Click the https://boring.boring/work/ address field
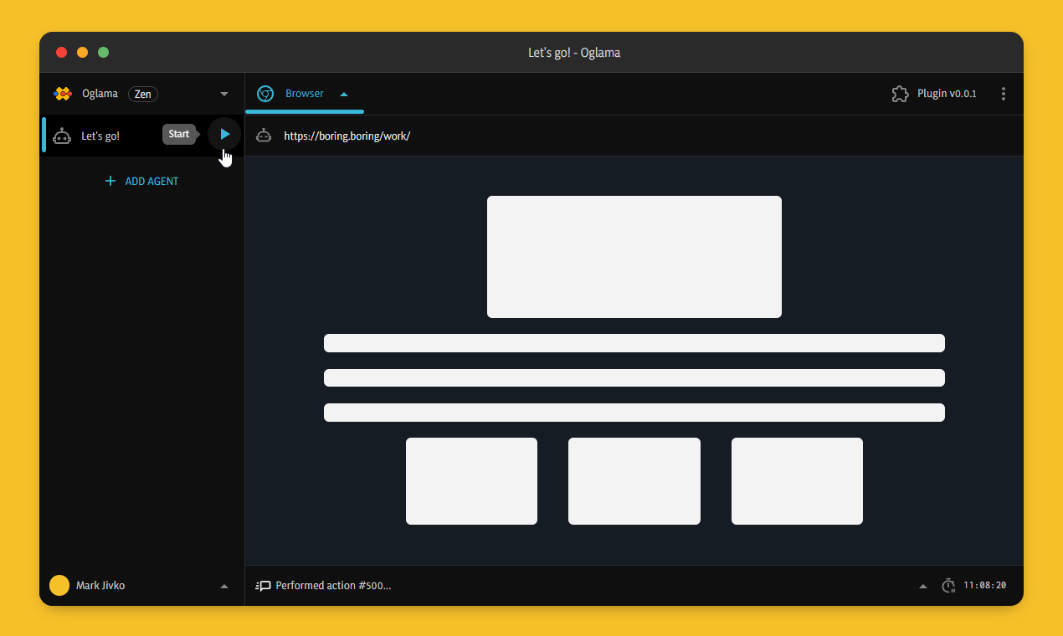The width and height of the screenshot is (1063, 636). pos(347,135)
